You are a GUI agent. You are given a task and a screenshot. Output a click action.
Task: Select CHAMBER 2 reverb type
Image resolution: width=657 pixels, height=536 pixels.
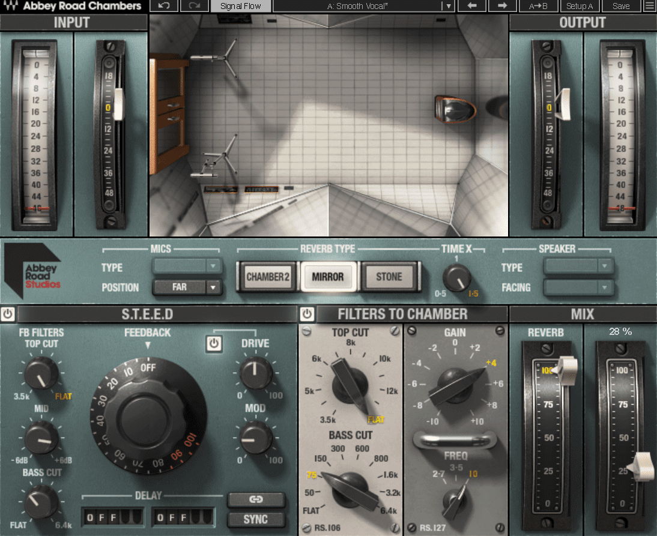tap(268, 277)
